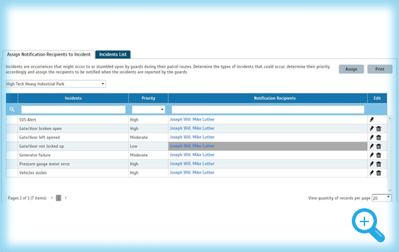Delete the Generator failure incident
This screenshot has width=399, height=252.
point(379,155)
